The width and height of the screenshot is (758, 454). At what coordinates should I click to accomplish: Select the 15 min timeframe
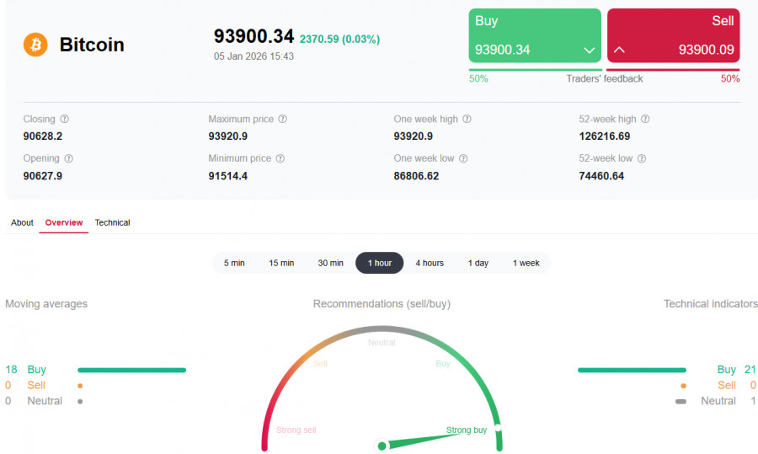click(x=281, y=263)
